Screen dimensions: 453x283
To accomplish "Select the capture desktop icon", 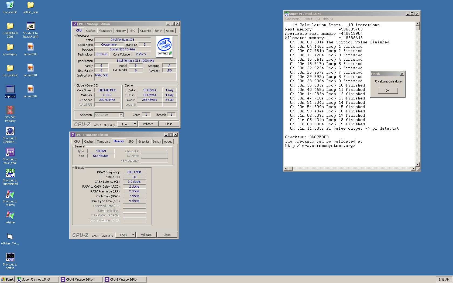I will pos(10,91).
